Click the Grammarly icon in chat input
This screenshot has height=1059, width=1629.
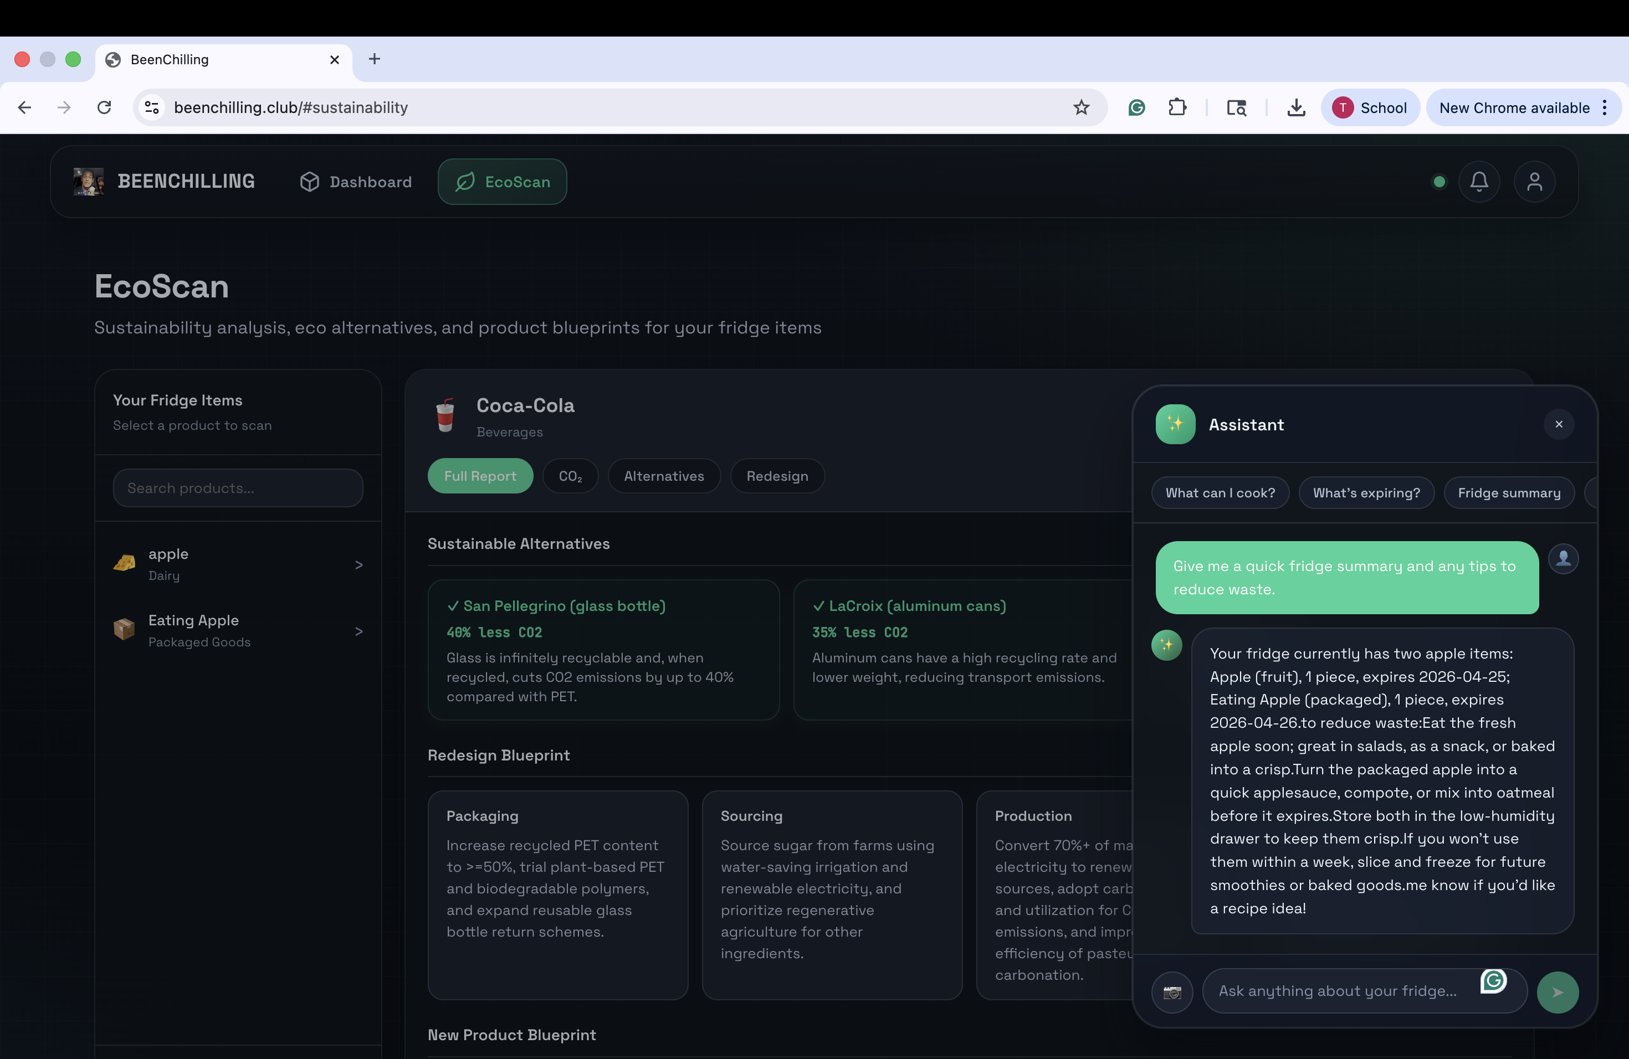(x=1493, y=981)
